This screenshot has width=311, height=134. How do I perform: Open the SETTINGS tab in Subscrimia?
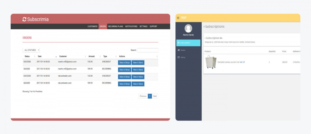144,26
